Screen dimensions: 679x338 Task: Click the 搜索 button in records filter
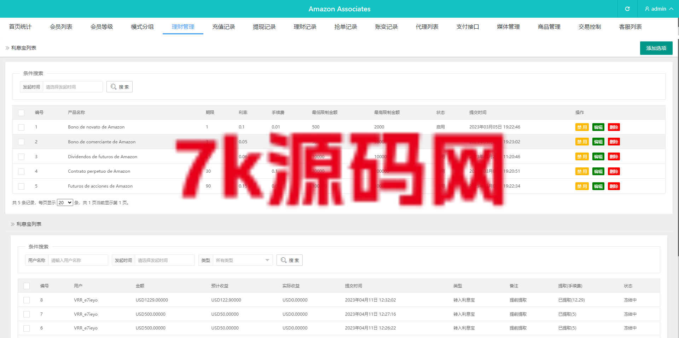pos(290,260)
